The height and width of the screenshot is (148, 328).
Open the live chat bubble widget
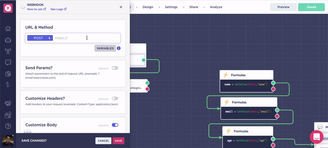coord(317,137)
